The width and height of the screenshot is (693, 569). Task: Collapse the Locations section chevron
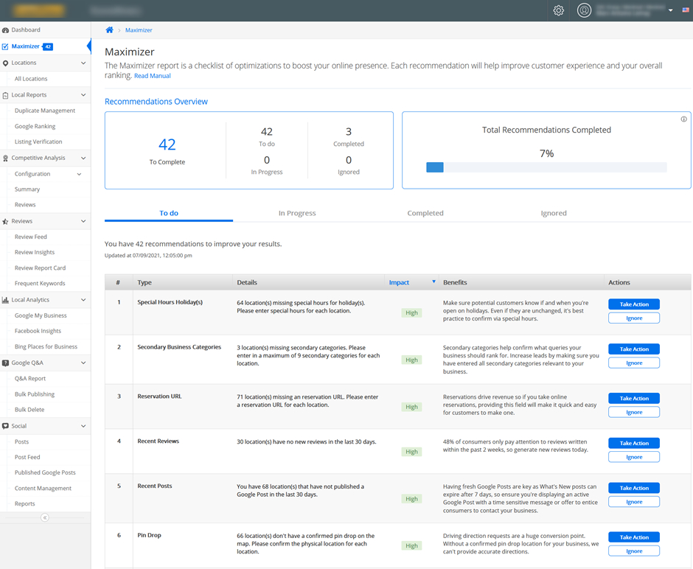click(x=83, y=63)
